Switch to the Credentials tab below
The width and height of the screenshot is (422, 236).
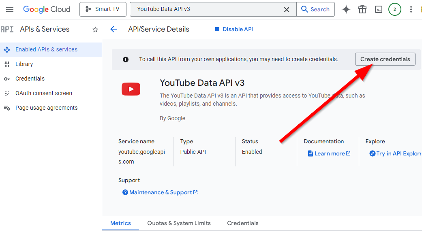pos(242,223)
